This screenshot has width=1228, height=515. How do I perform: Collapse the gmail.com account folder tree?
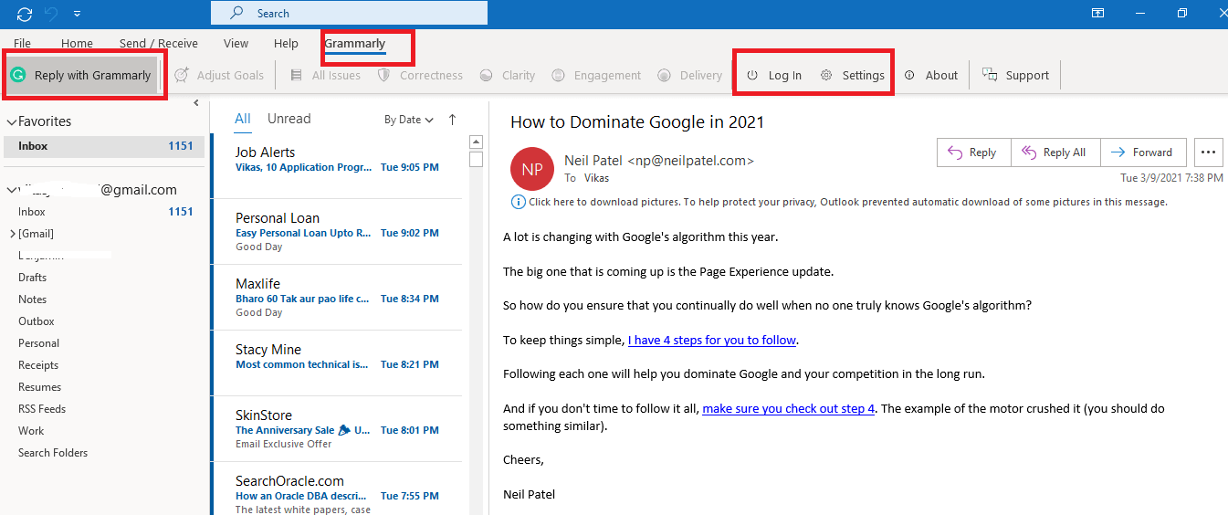[x=11, y=190]
